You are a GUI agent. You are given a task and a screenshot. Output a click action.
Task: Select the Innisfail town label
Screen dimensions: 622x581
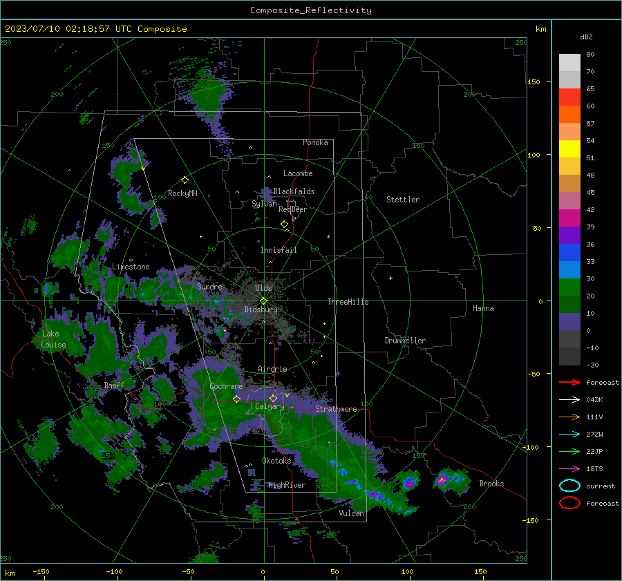point(279,250)
